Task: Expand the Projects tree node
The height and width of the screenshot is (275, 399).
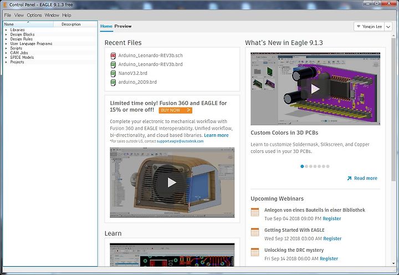Action: pyautogui.click(x=6, y=62)
